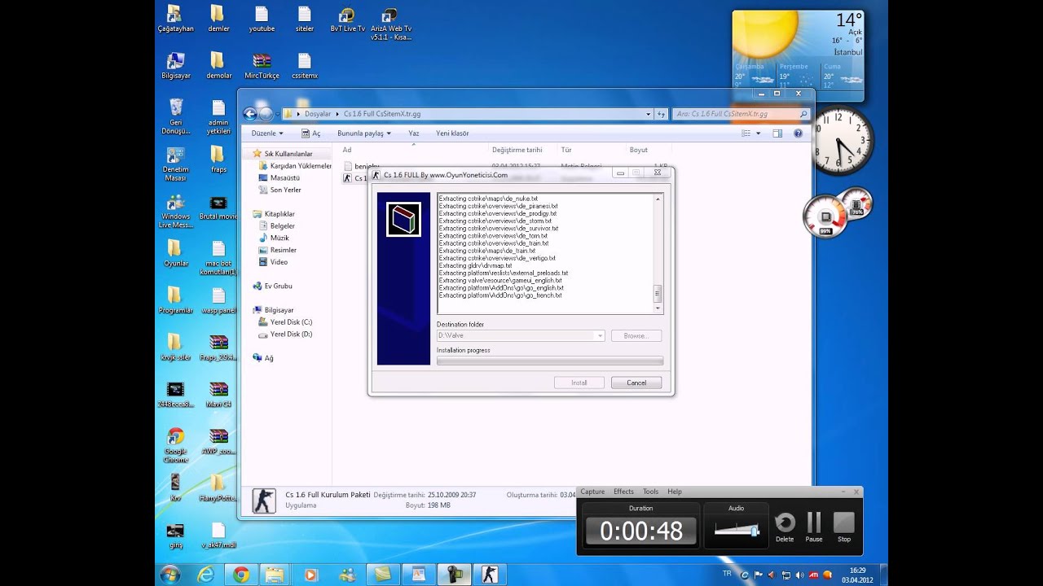Expand Explorer address bar history dropdown

click(649, 114)
